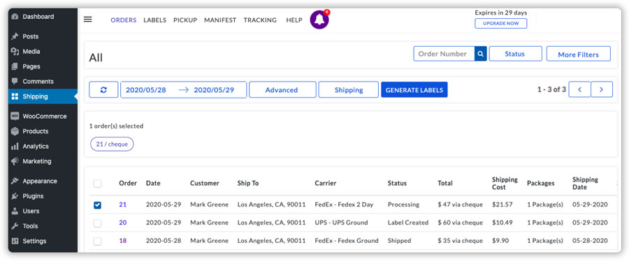Image resolution: width=629 pixels, height=261 pixels.
Task: Switch to the ORDERS tab
Action: tap(124, 20)
